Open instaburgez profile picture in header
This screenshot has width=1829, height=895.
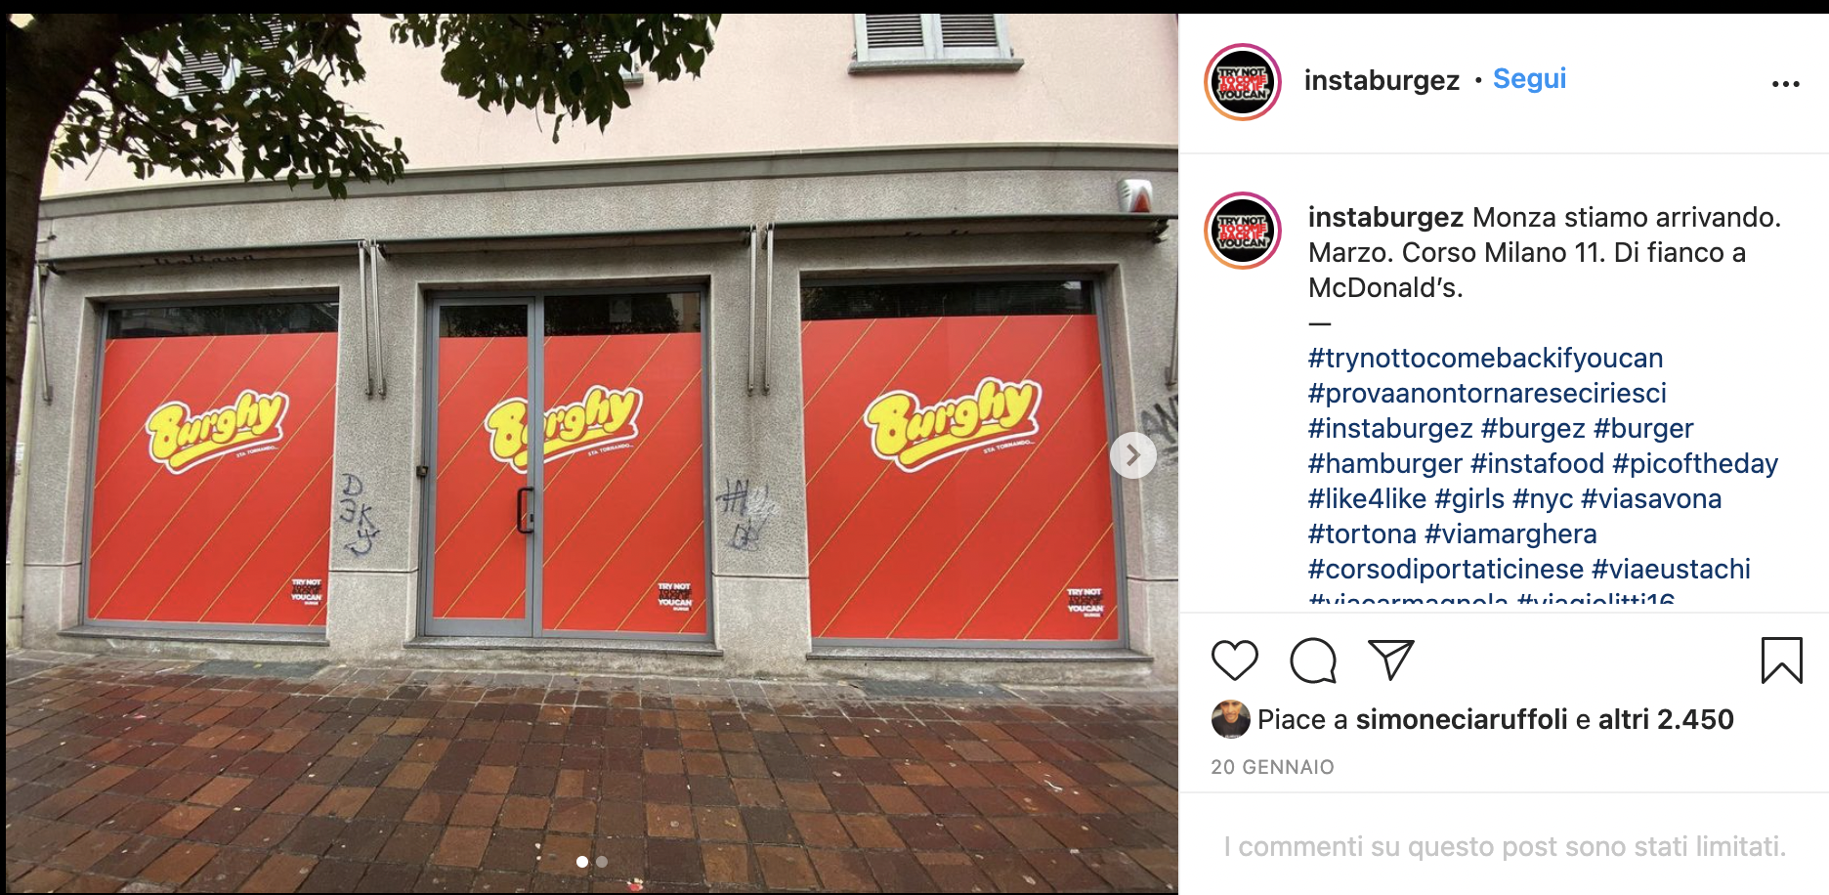(x=1243, y=82)
